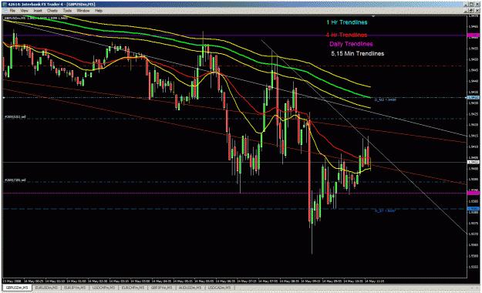482x293 pixels.
Task: Click the chart shift triangle marker at top
Action: click(373, 16)
